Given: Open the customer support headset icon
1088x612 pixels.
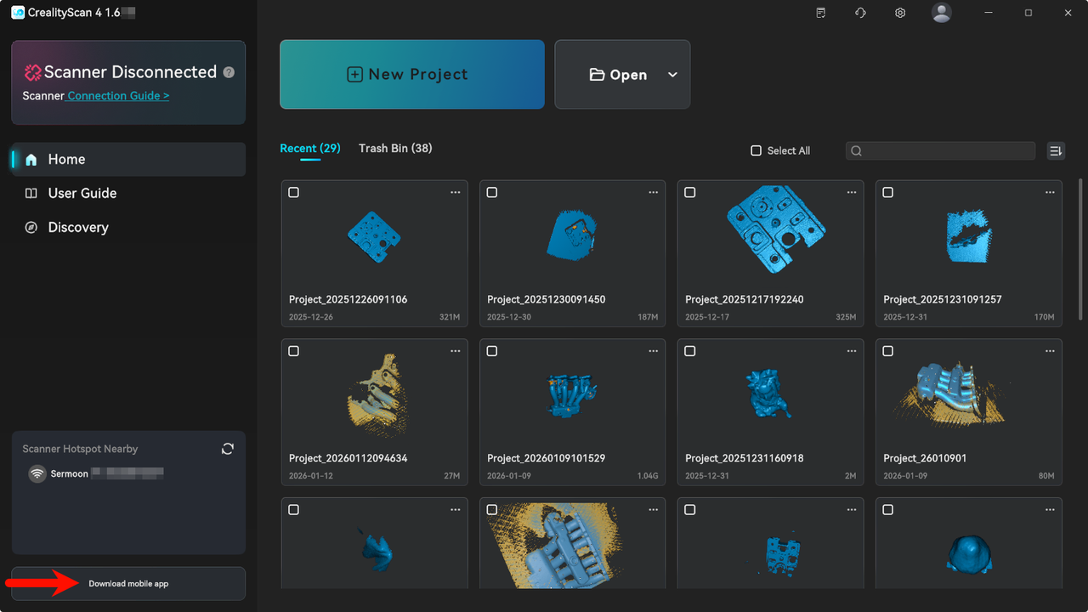Looking at the screenshot, I should [860, 13].
